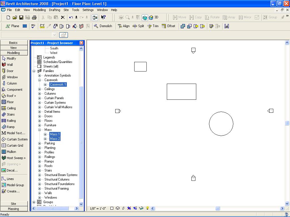
Task: Select the Window tool
Action: pyautogui.click(x=10, y=77)
